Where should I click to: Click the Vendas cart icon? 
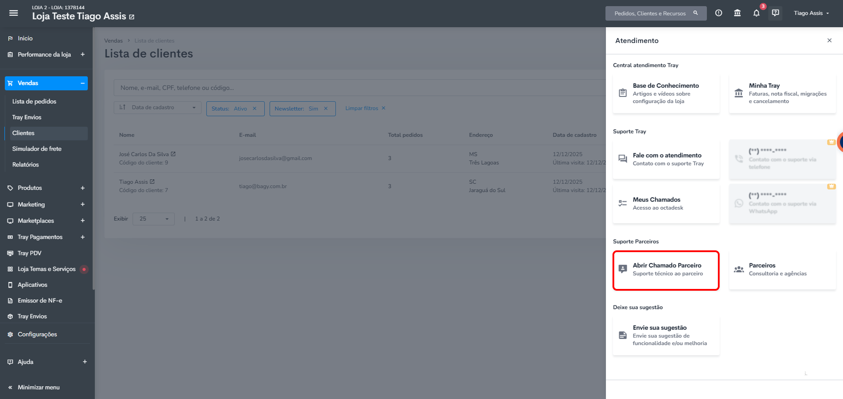(10, 83)
